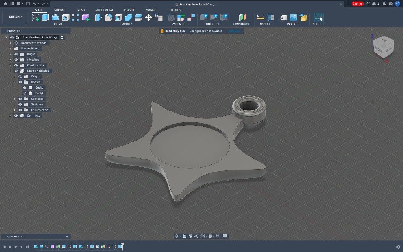This screenshot has width=403, height=252.
Task: Open the Show Data Panel grid icon
Action: [12, 4]
